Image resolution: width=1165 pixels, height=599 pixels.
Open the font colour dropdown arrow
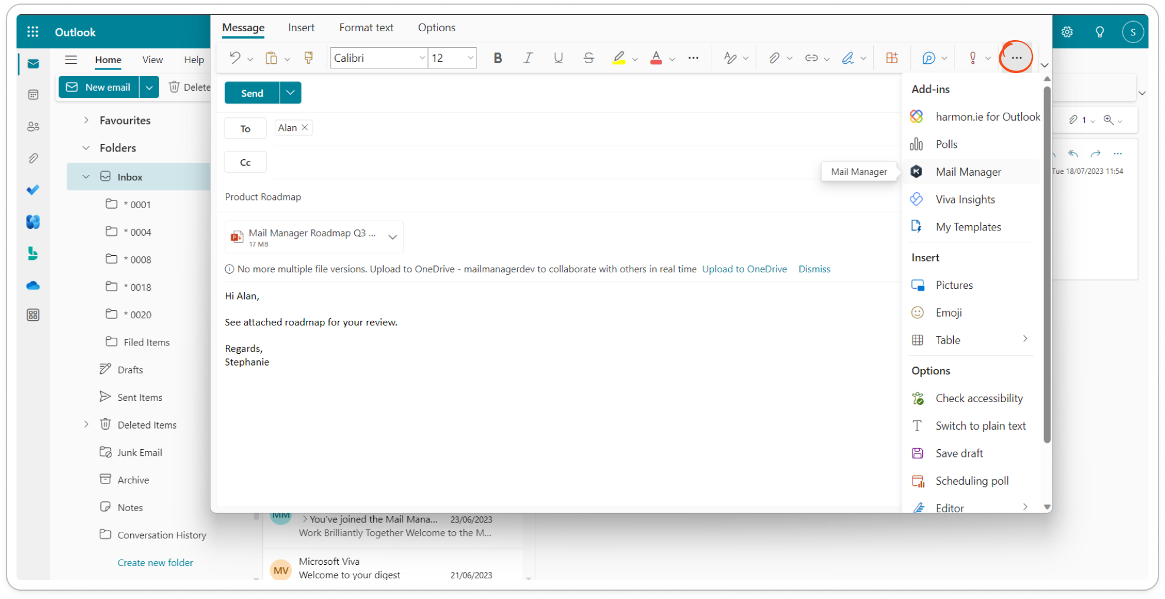(x=672, y=59)
